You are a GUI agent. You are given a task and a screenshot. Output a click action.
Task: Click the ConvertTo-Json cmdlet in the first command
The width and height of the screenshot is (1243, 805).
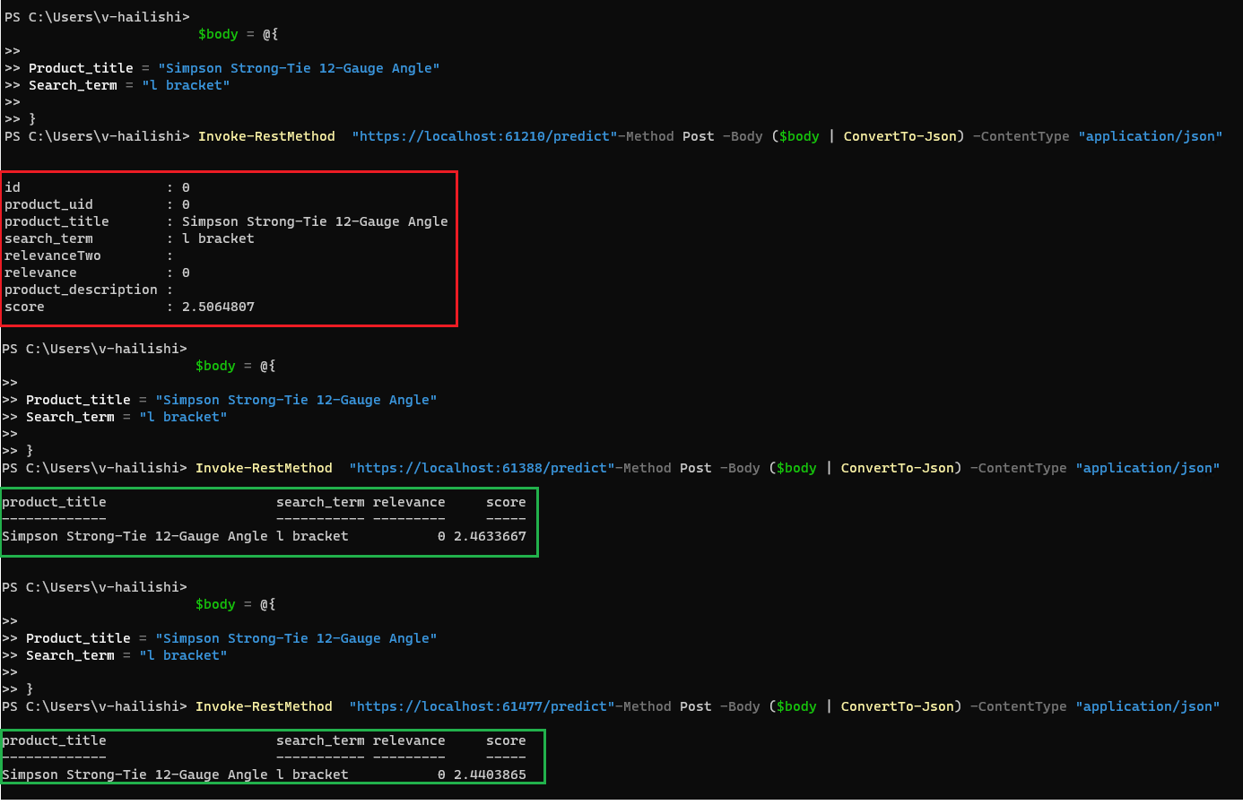pos(902,136)
